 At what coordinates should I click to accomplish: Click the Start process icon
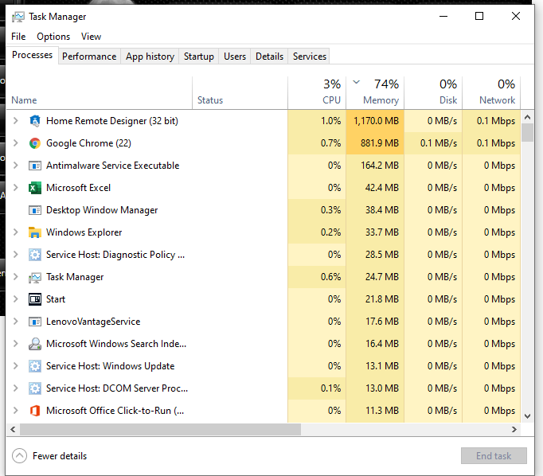34,299
